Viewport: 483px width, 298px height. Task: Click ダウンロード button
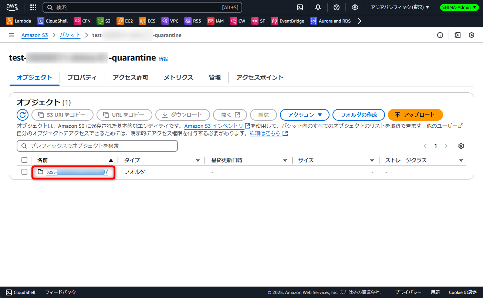183,115
